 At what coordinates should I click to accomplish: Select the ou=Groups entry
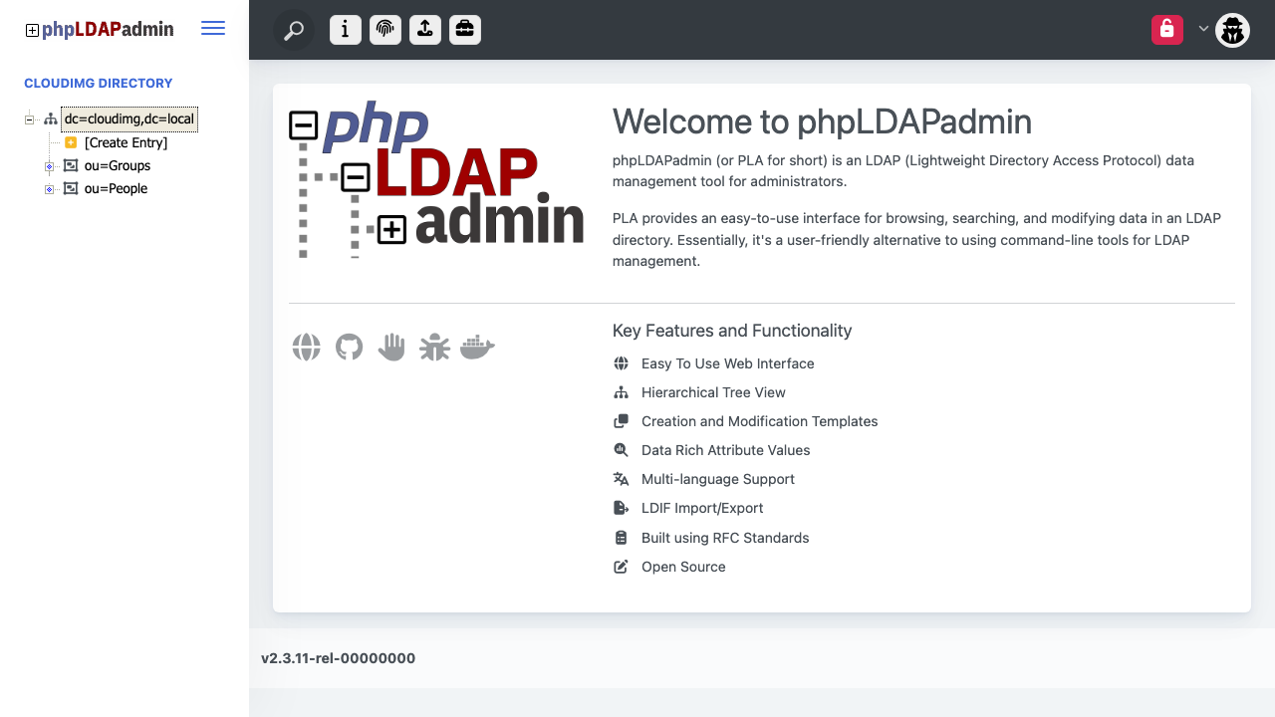coord(118,165)
